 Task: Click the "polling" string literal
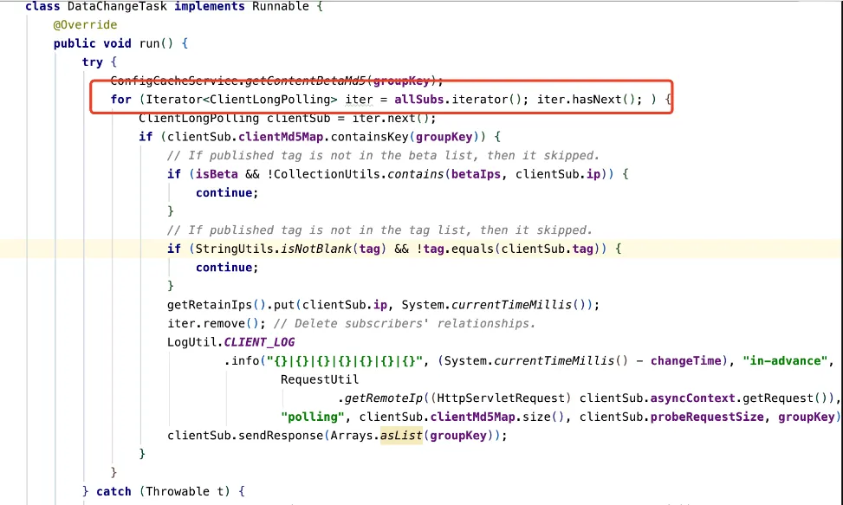[313, 417]
